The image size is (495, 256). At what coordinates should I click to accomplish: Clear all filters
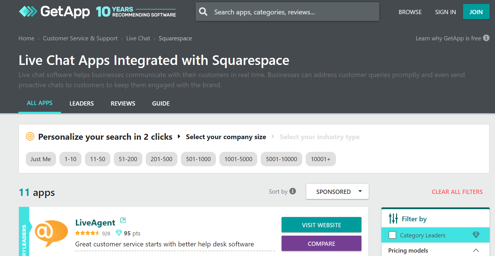pyautogui.click(x=457, y=192)
